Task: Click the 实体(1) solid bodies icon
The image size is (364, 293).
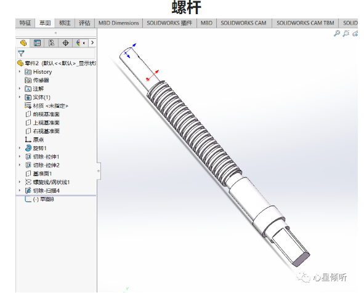Action: pos(28,97)
